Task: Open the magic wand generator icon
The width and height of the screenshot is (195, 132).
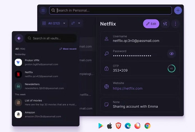Action: click(x=165, y=24)
